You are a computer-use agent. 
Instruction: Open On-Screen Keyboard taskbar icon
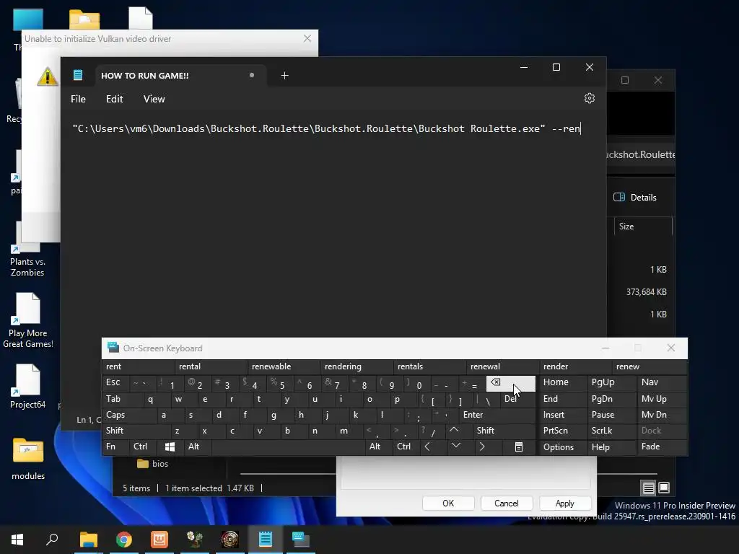click(301, 540)
